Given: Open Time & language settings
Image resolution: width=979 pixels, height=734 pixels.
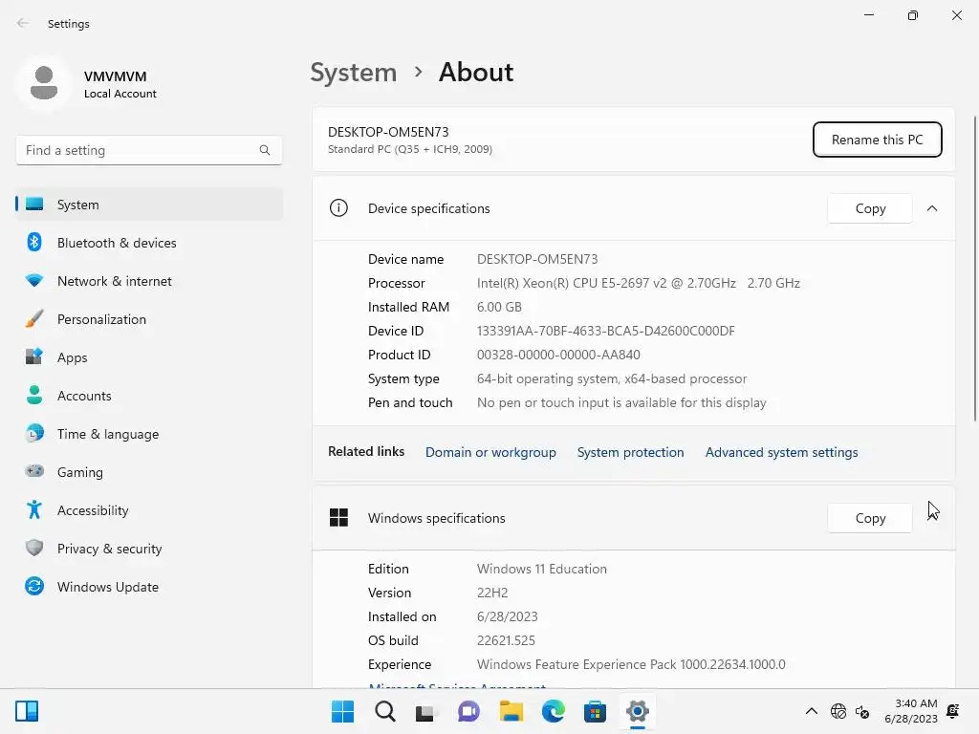Looking at the screenshot, I should (149, 434).
